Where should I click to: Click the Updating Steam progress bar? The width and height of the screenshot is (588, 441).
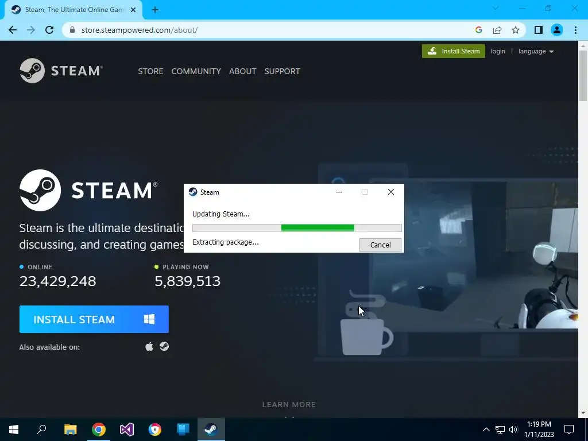click(297, 228)
